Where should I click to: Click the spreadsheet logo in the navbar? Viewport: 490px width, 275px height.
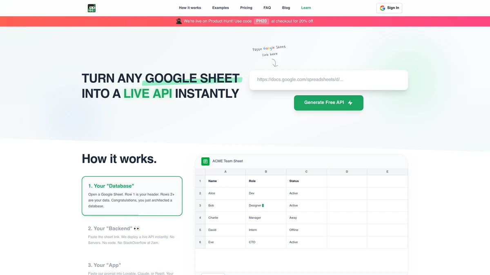91,8
